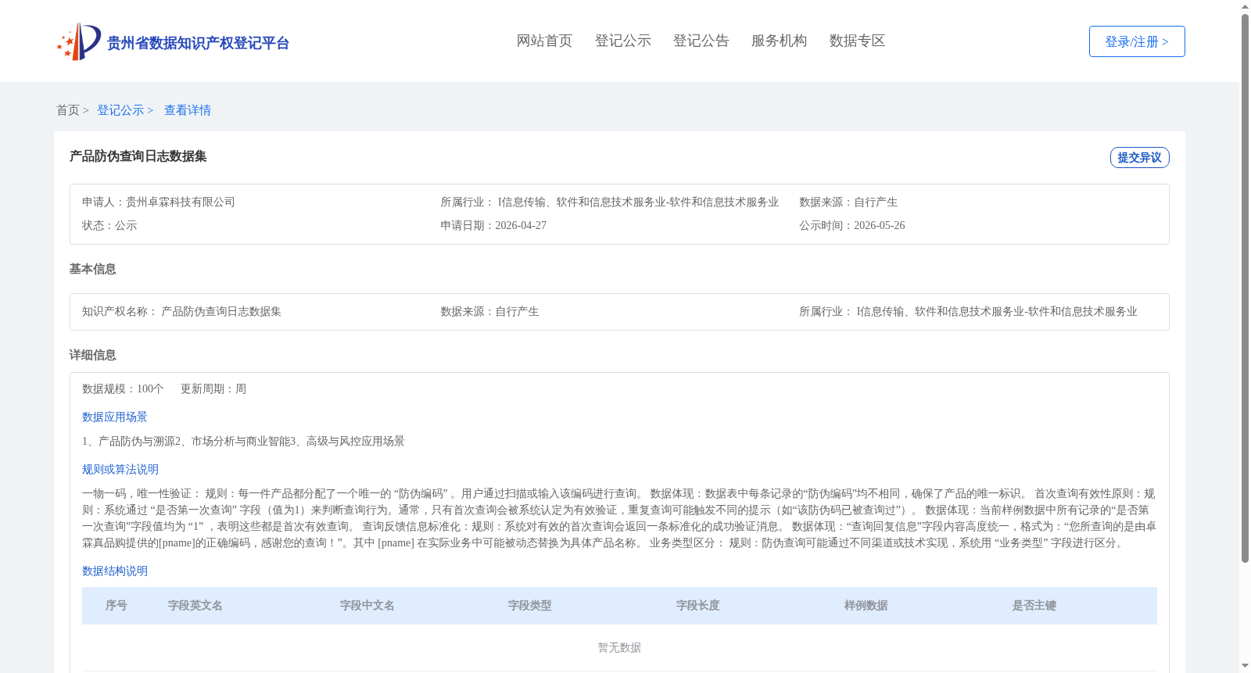Click 首页 breadcrumb link

click(x=68, y=110)
